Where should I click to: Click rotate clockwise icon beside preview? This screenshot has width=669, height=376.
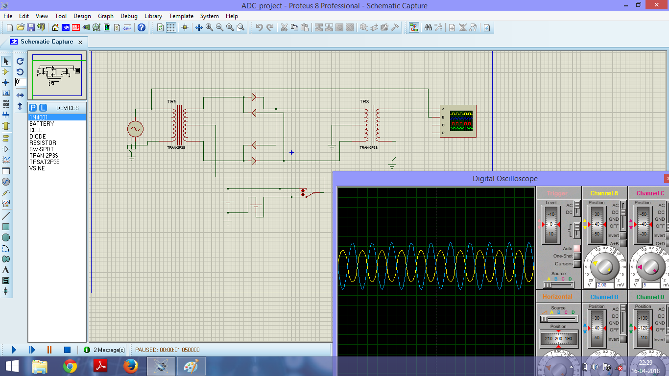click(20, 61)
